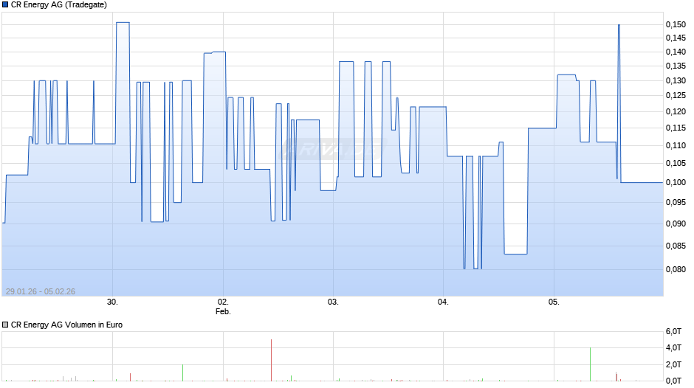Click the 'CR Energy AG (Tradegate)' chart title
694x388 pixels.
(59, 5)
